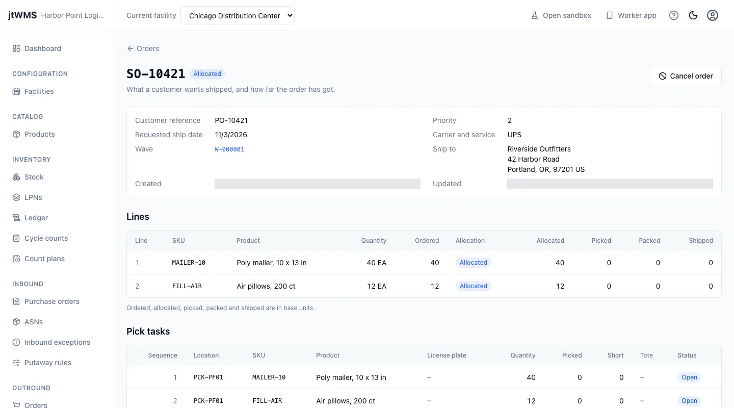Open the help question mark icon
The image size is (734, 408).
coord(674,15)
